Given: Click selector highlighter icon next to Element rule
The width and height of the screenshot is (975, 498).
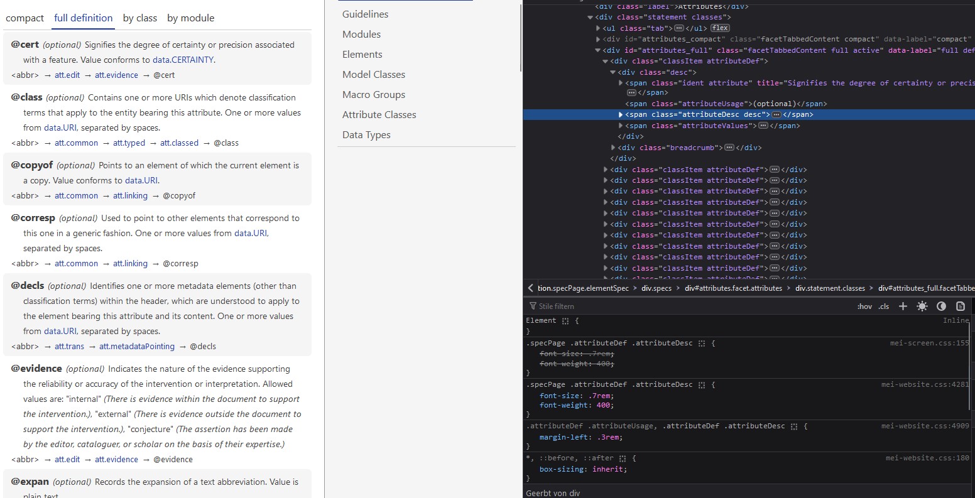Looking at the screenshot, I should coord(565,321).
